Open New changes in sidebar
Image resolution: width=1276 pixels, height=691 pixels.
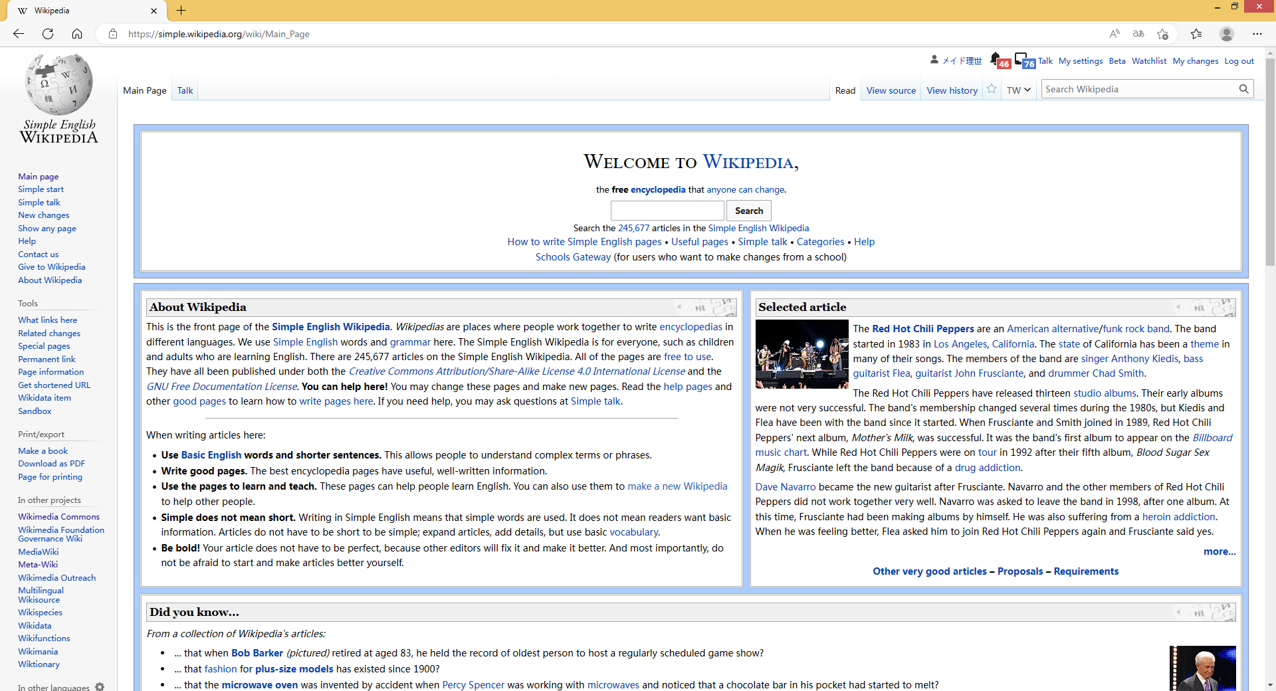[x=44, y=215]
